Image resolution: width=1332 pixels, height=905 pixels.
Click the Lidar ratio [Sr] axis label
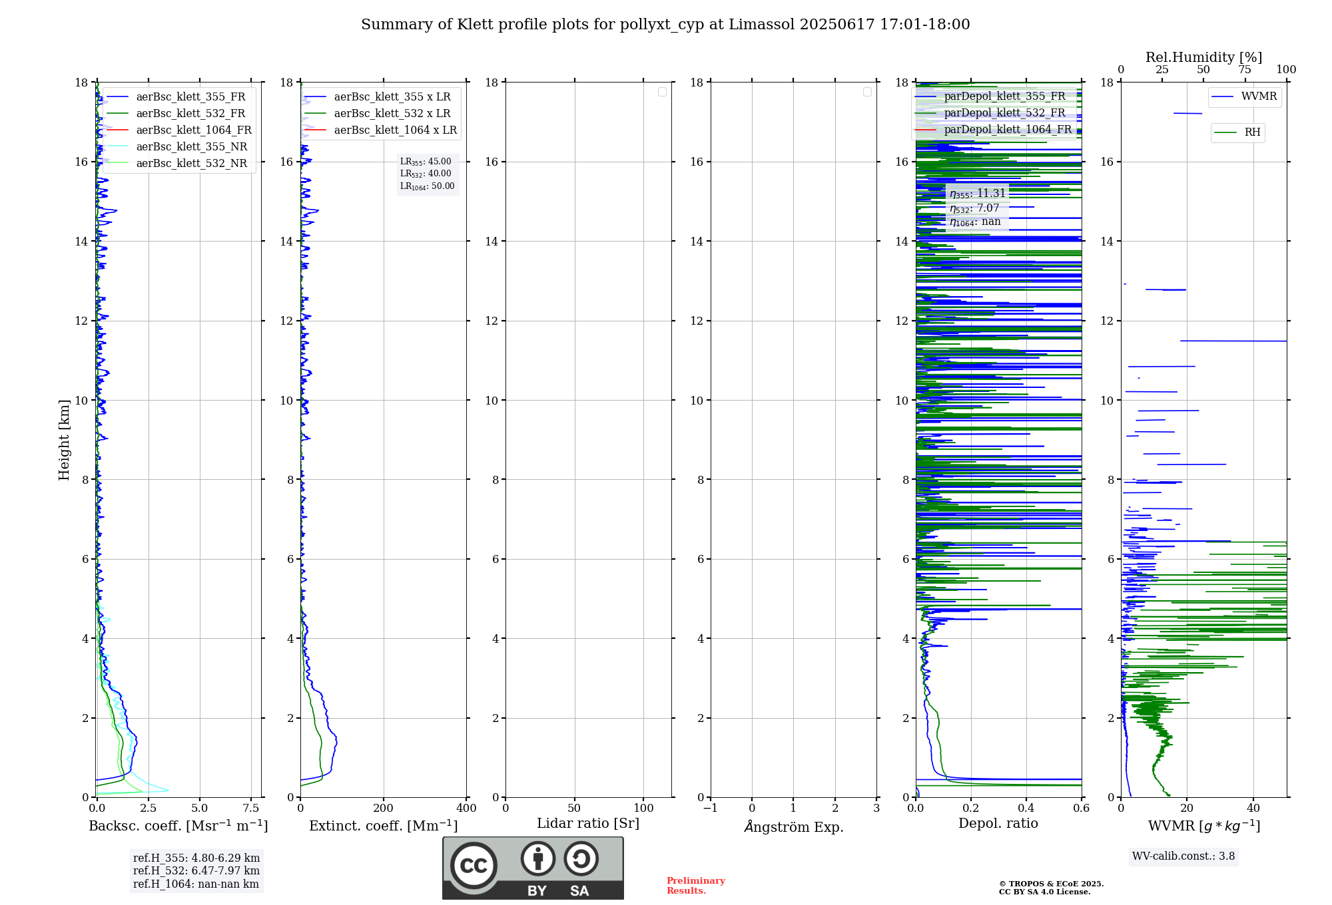coord(588,824)
